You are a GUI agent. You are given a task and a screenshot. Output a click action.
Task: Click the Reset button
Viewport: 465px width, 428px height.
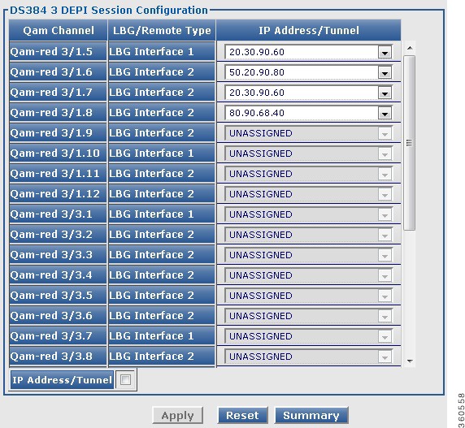tap(242, 416)
